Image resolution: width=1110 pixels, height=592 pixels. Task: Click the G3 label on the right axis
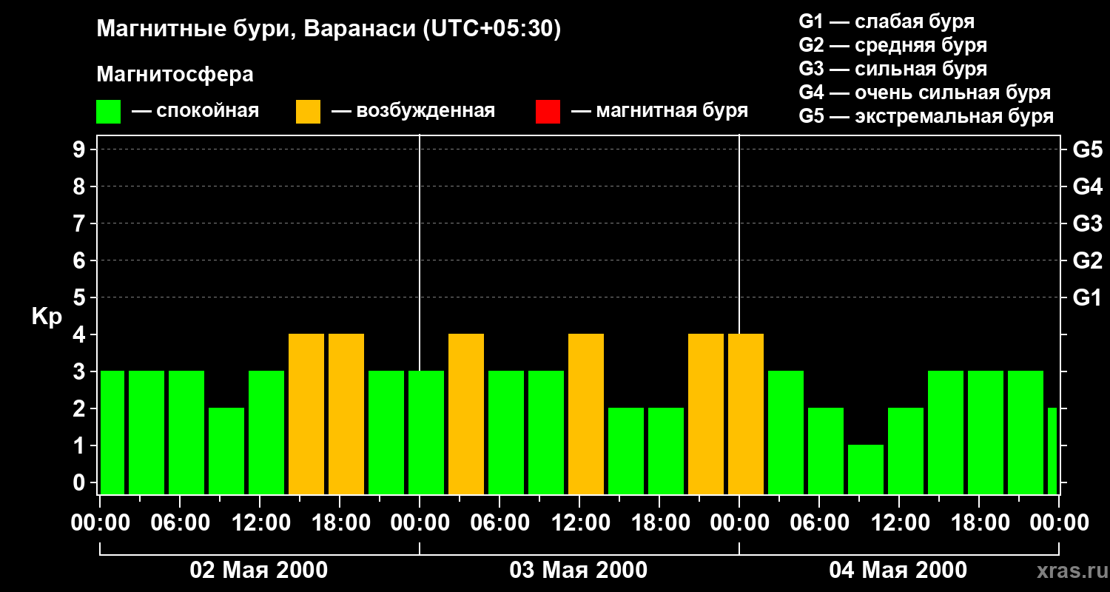pyautogui.click(x=1087, y=223)
